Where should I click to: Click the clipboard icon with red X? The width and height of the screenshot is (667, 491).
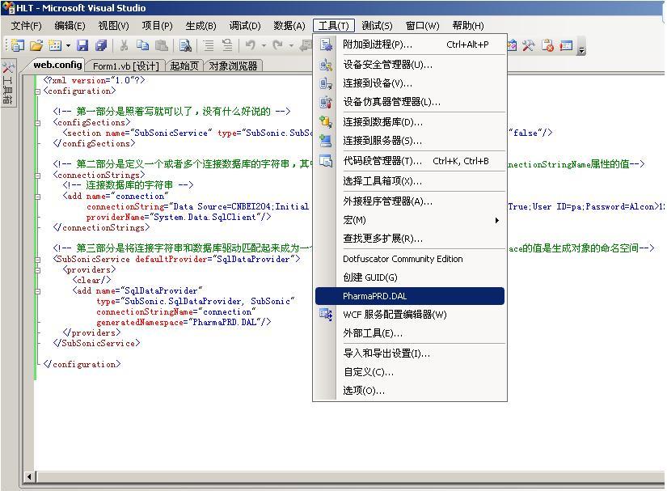547,45
